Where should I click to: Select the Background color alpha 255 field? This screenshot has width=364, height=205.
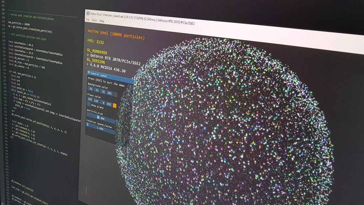click(109, 93)
